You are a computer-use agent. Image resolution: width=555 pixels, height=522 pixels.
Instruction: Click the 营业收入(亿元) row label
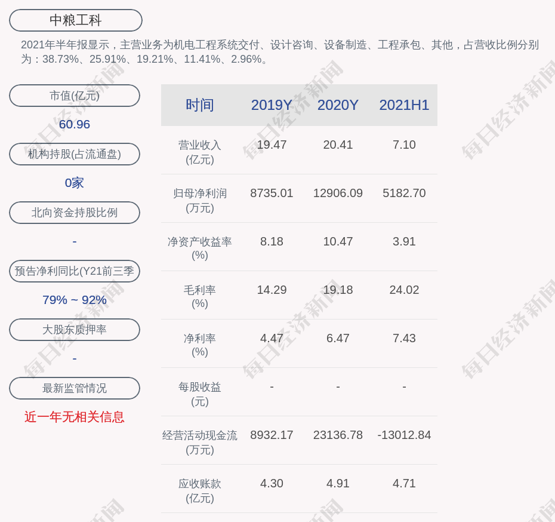point(199,152)
